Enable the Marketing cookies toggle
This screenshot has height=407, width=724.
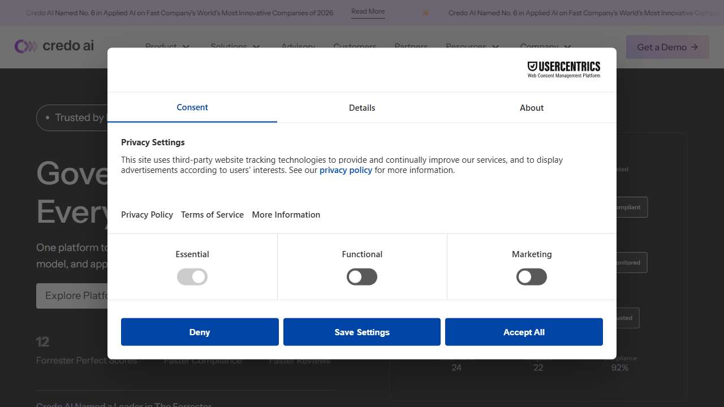(532, 277)
